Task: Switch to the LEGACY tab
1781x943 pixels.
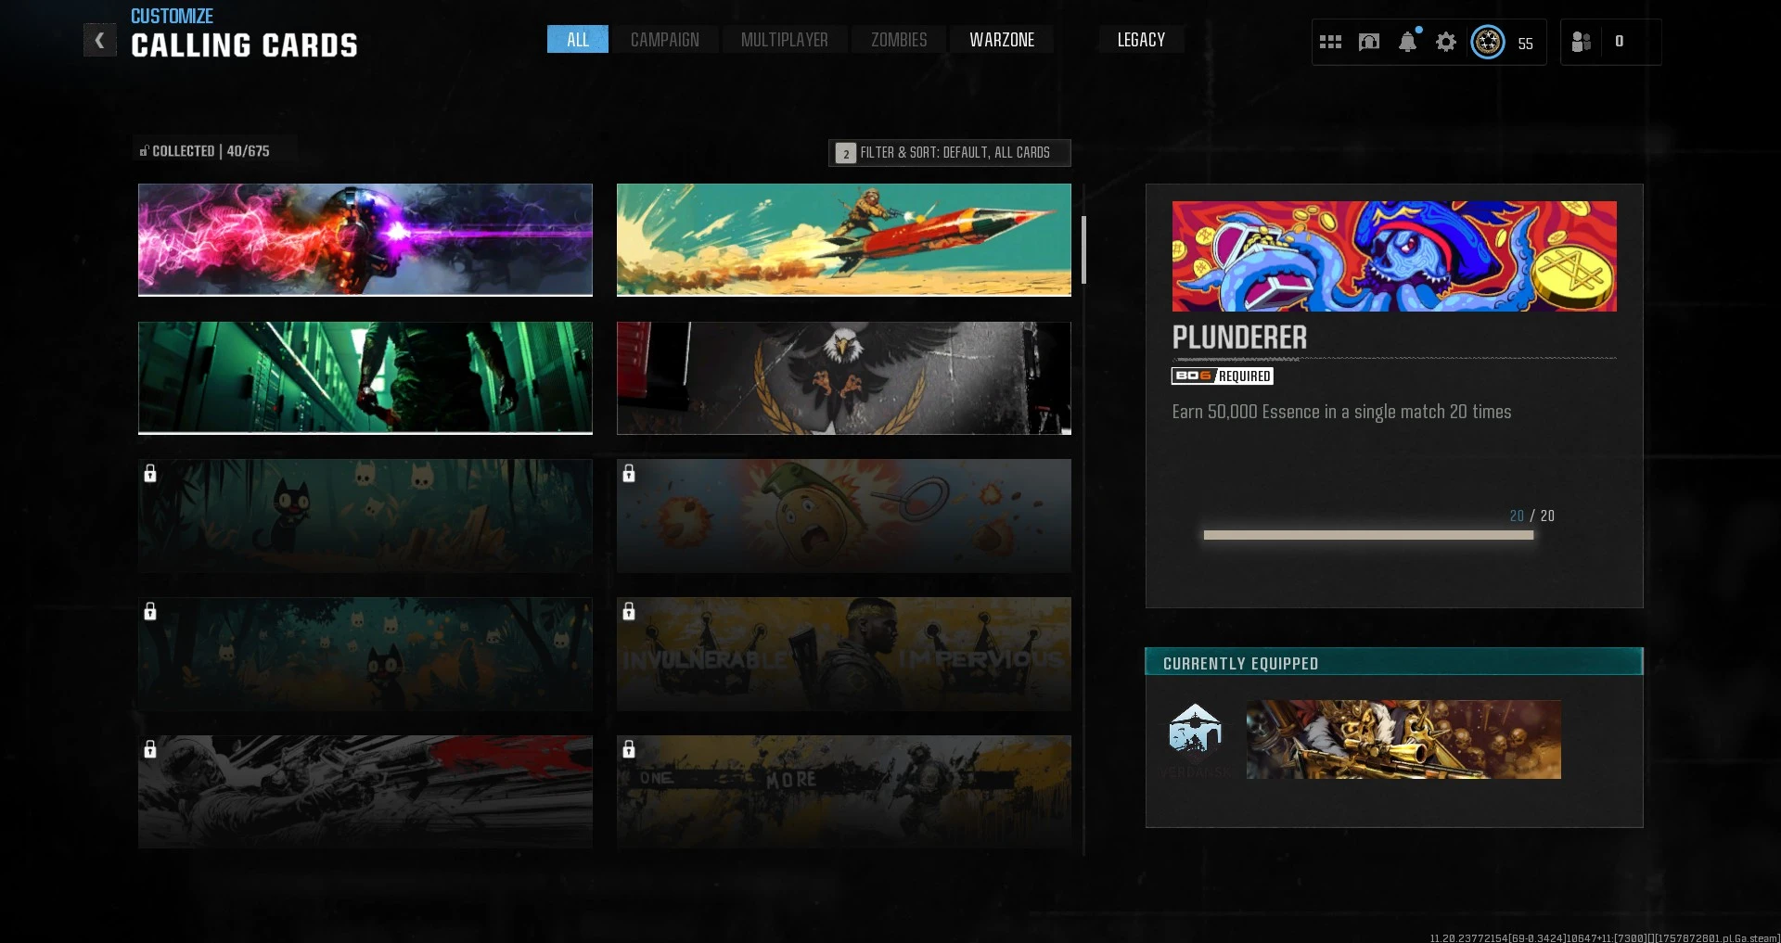Action: pyautogui.click(x=1141, y=40)
